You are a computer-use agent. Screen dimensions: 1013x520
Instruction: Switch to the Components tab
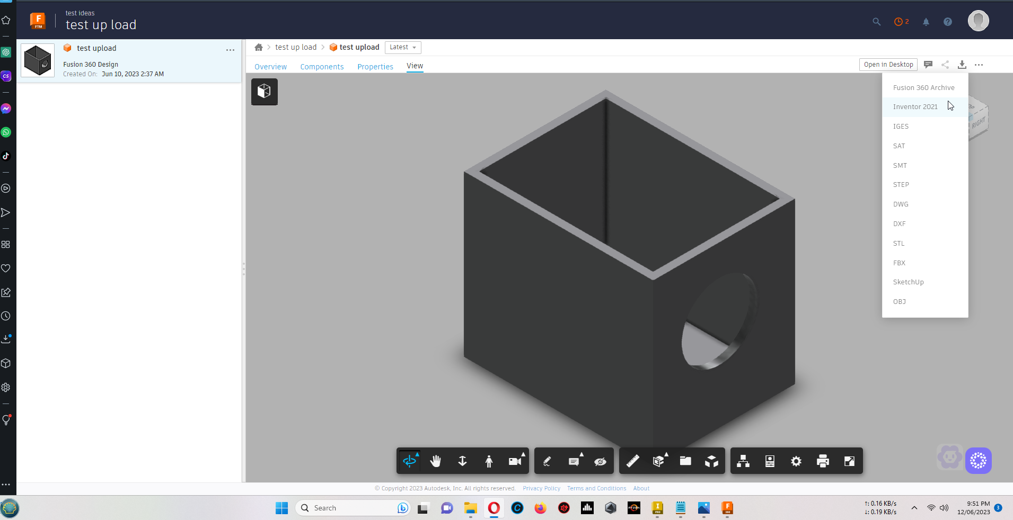click(322, 66)
